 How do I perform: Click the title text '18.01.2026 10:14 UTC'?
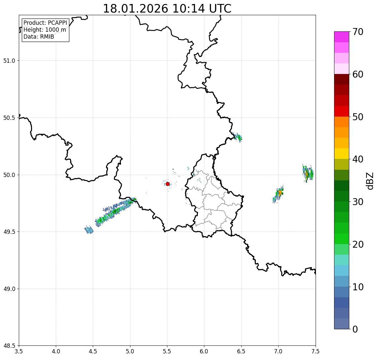167,9
